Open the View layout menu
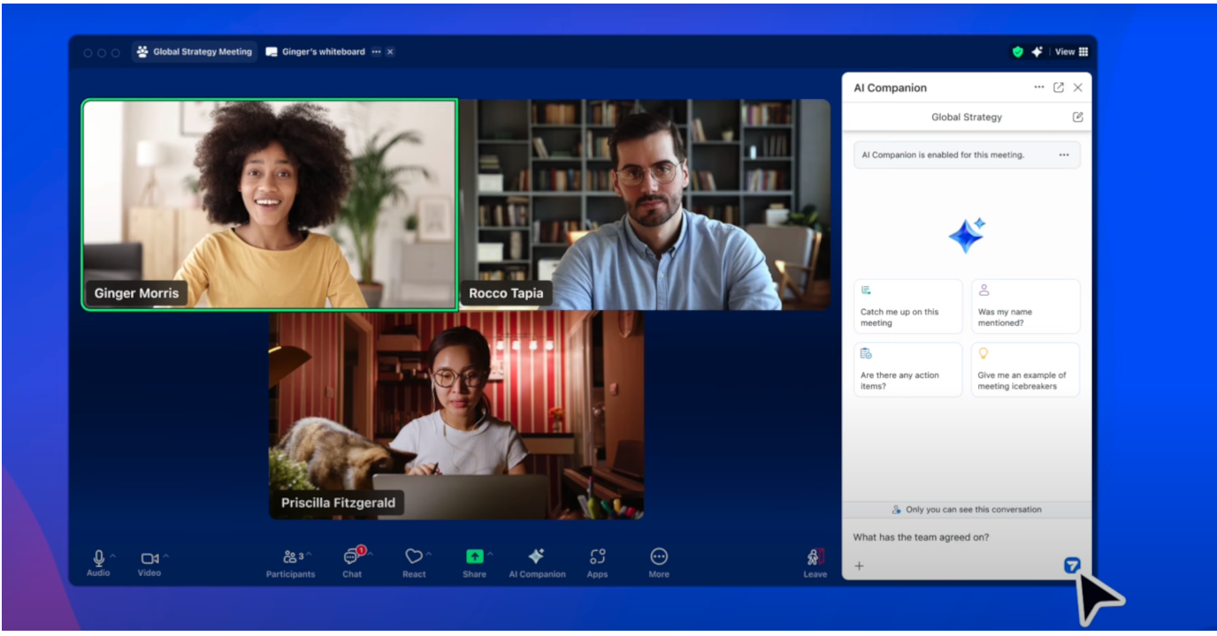Image resolution: width=1217 pixels, height=636 pixels. click(x=1071, y=52)
